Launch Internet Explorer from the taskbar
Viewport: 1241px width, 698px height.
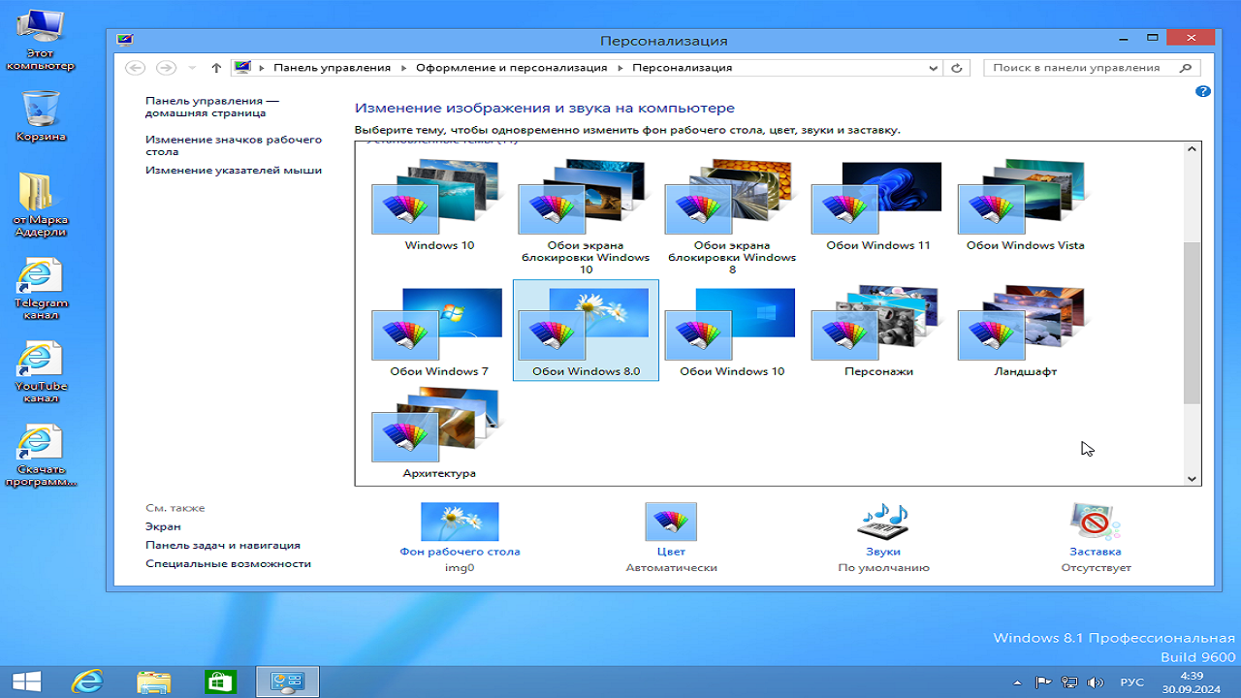click(86, 682)
